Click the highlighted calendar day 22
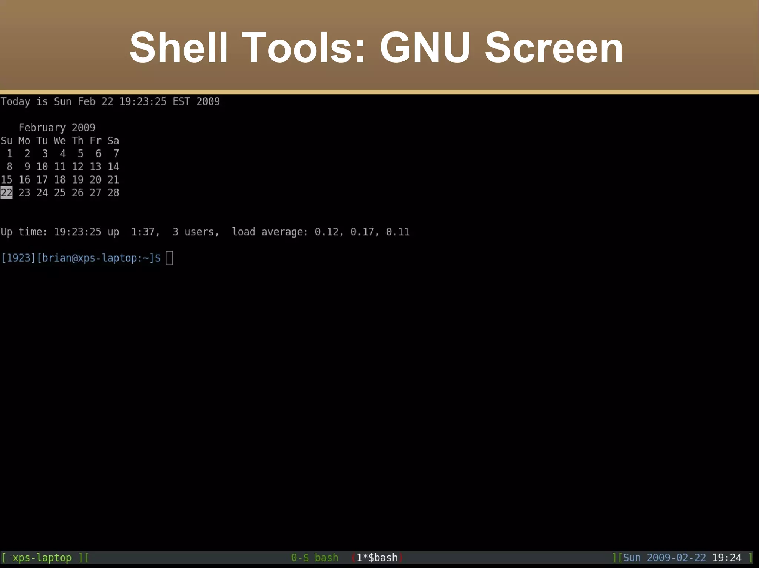Screen dimensions: 759x568 pos(6,193)
